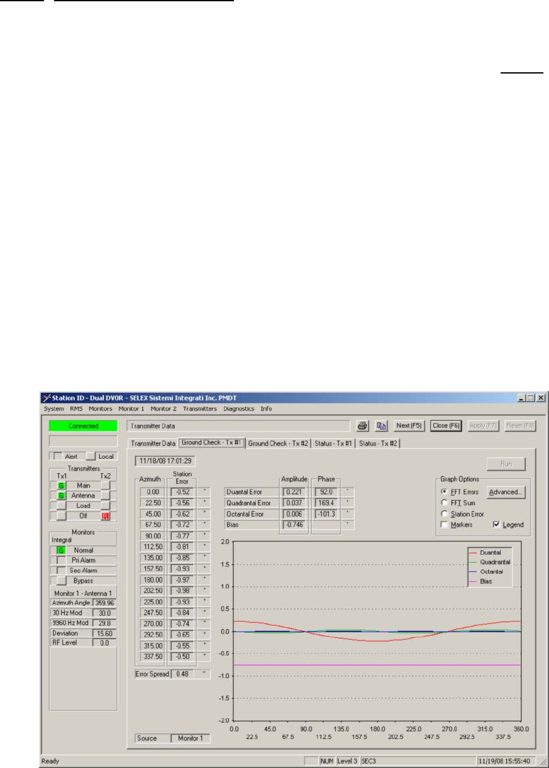Image resolution: width=549 pixels, height=768 pixels.
Task: Open the Monitor 1 menu
Action: [x=131, y=409]
